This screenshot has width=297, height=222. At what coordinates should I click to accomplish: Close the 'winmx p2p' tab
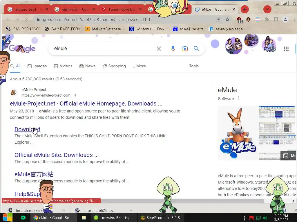pos(94,9)
